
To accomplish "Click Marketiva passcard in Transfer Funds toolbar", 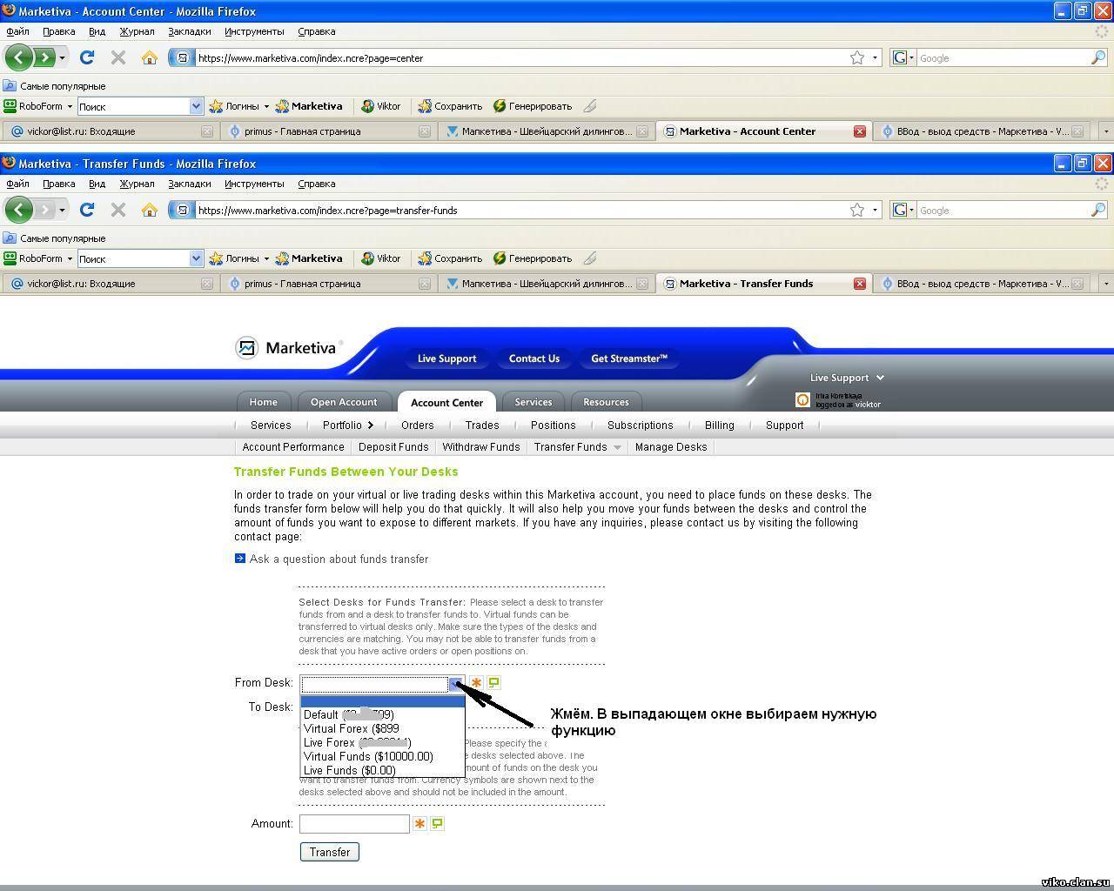I will [x=309, y=258].
